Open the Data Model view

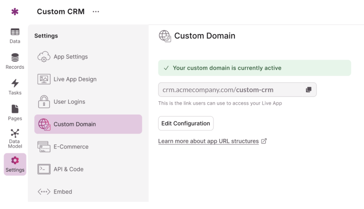[15, 138]
